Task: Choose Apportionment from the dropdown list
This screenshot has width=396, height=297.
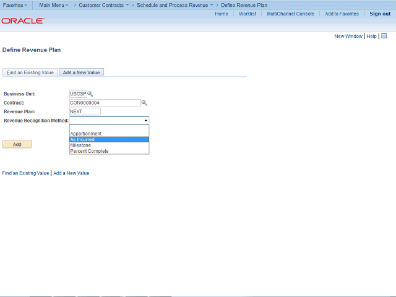Action: 109,134
